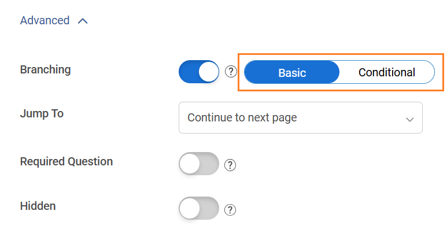Select the Basic branching mode
447x233 pixels.
292,73
